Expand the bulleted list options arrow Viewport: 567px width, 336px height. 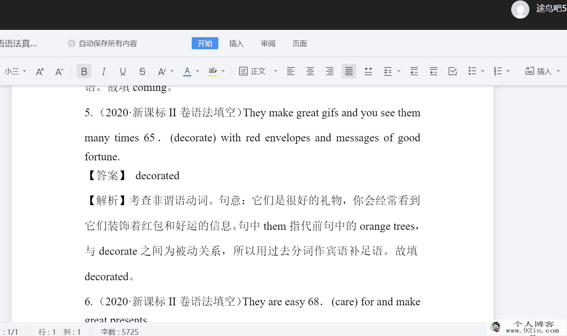click(x=482, y=71)
